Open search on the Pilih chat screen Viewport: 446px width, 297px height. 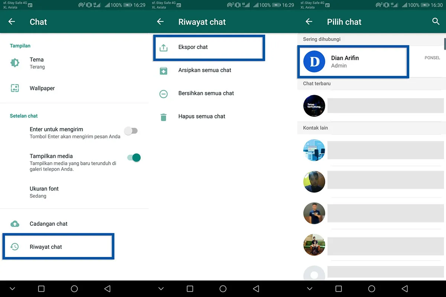[x=436, y=22]
